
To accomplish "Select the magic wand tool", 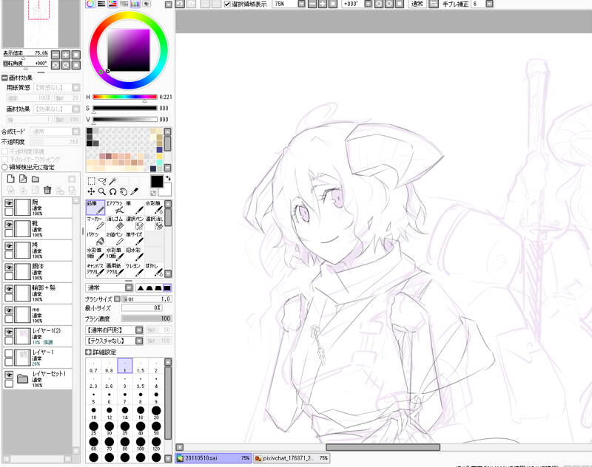I will click(112, 181).
